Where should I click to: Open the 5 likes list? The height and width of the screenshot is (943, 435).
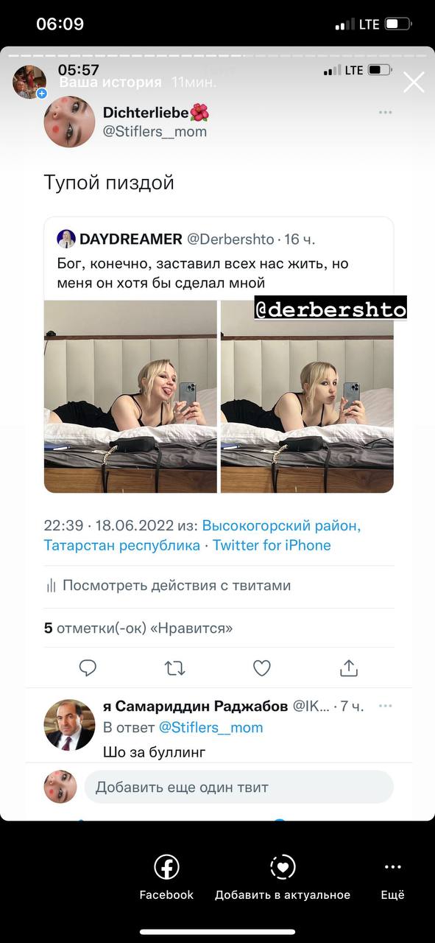pos(138,628)
